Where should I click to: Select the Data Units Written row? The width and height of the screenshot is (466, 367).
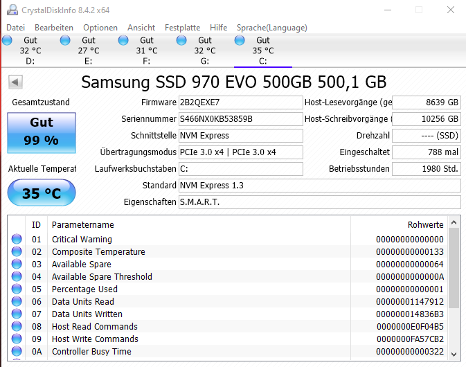(228, 314)
